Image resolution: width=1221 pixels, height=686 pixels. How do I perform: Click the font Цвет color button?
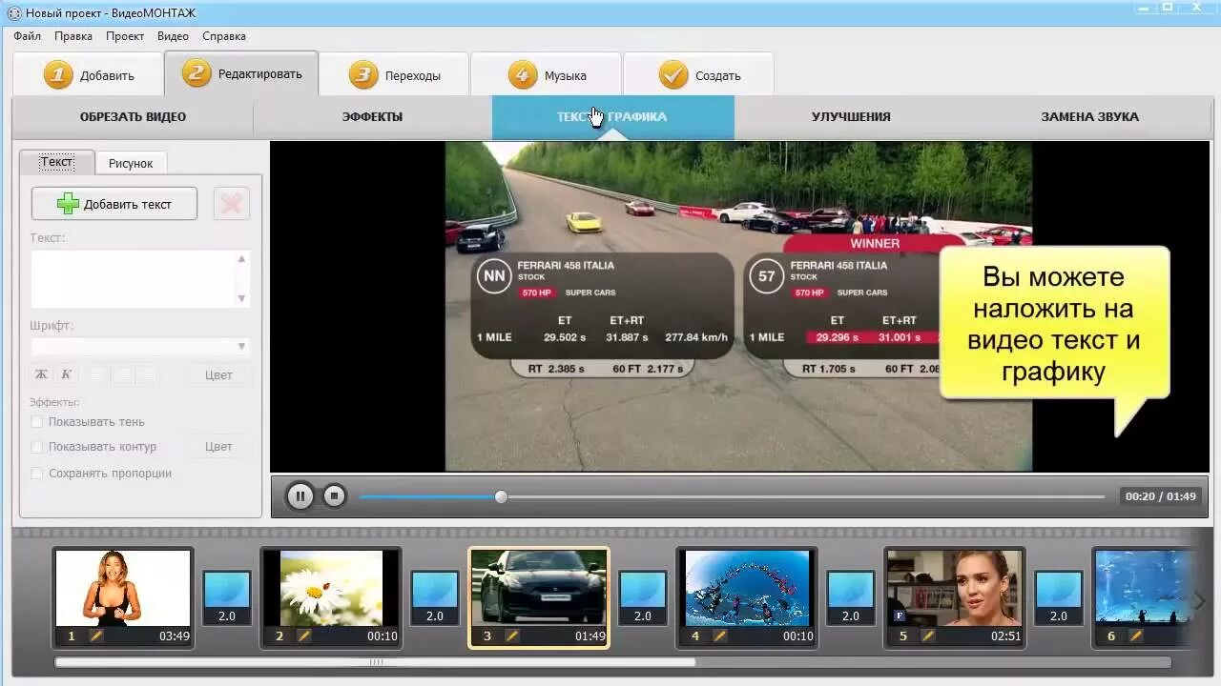pyautogui.click(x=218, y=375)
